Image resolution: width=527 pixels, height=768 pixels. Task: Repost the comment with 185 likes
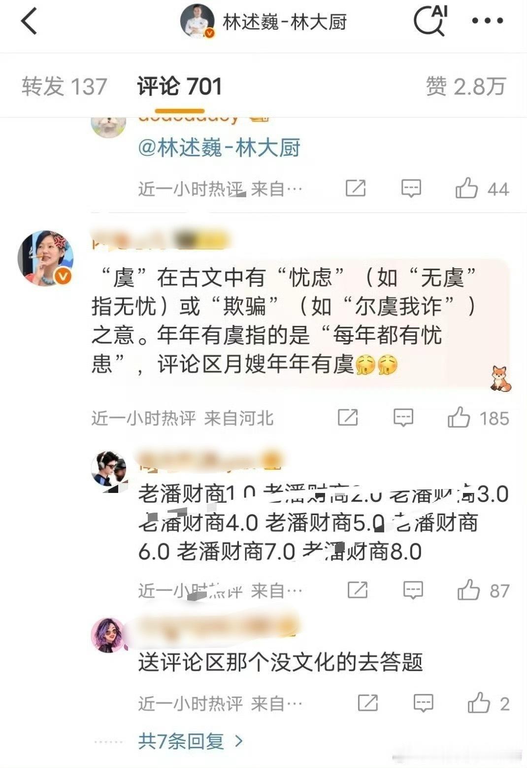coord(348,418)
